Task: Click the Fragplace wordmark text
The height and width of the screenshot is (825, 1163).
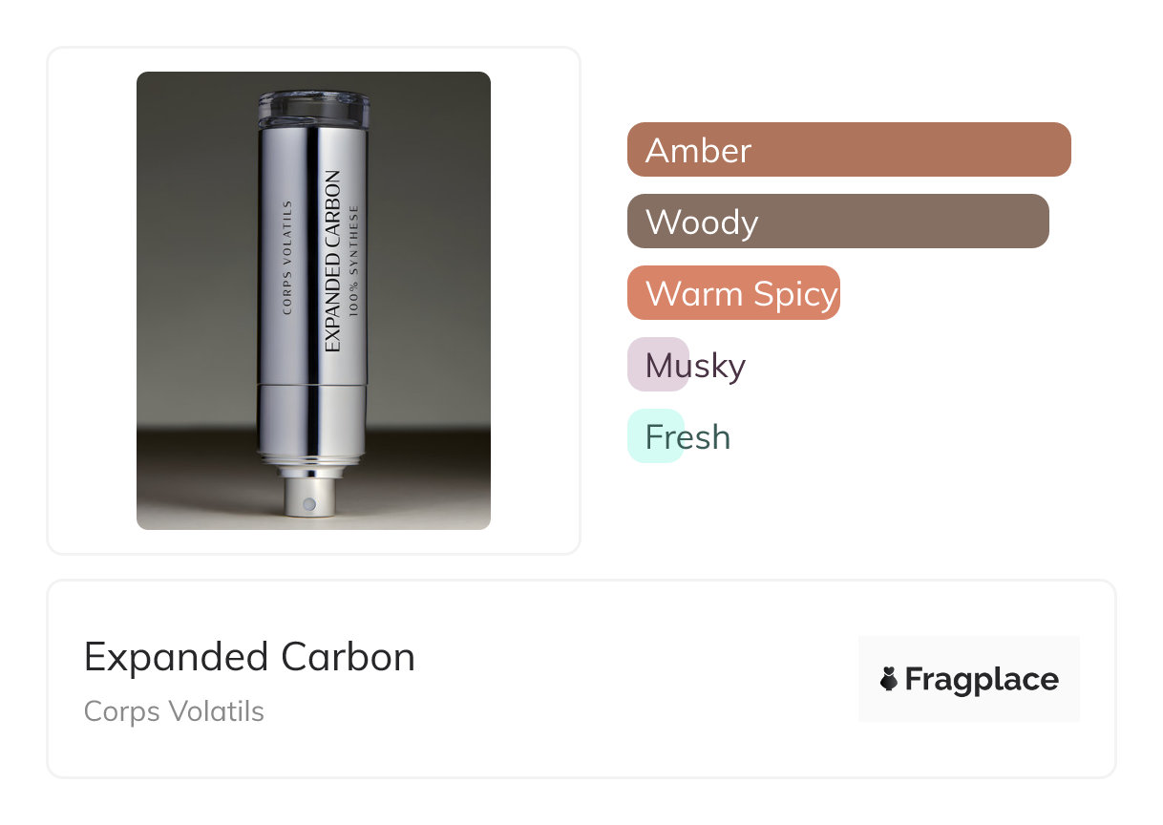Action: pos(982,680)
